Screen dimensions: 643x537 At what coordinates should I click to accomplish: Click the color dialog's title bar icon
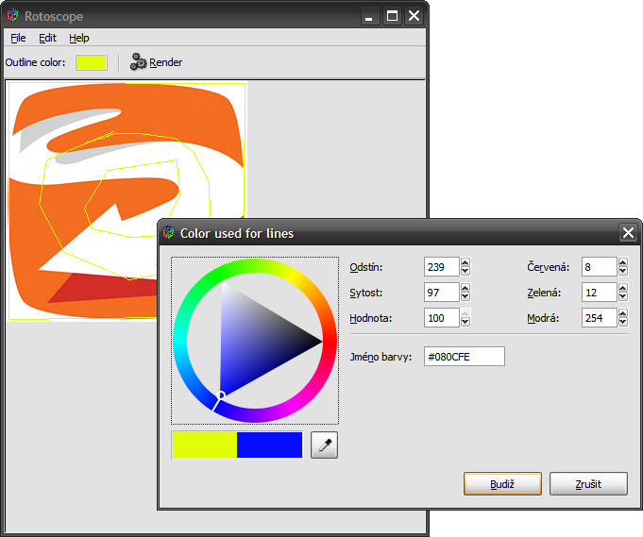(x=169, y=232)
